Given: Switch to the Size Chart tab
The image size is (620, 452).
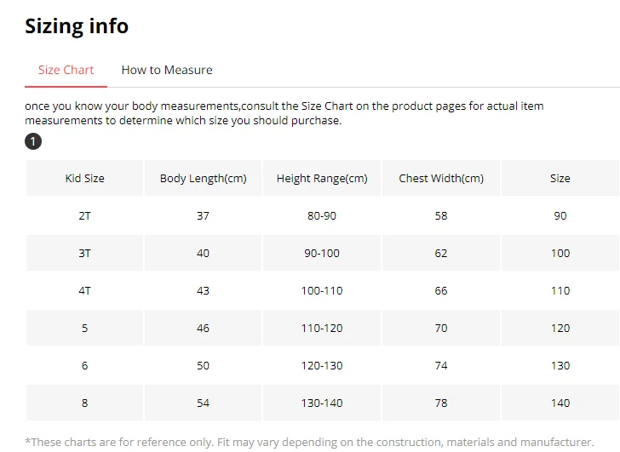Looking at the screenshot, I should [66, 70].
